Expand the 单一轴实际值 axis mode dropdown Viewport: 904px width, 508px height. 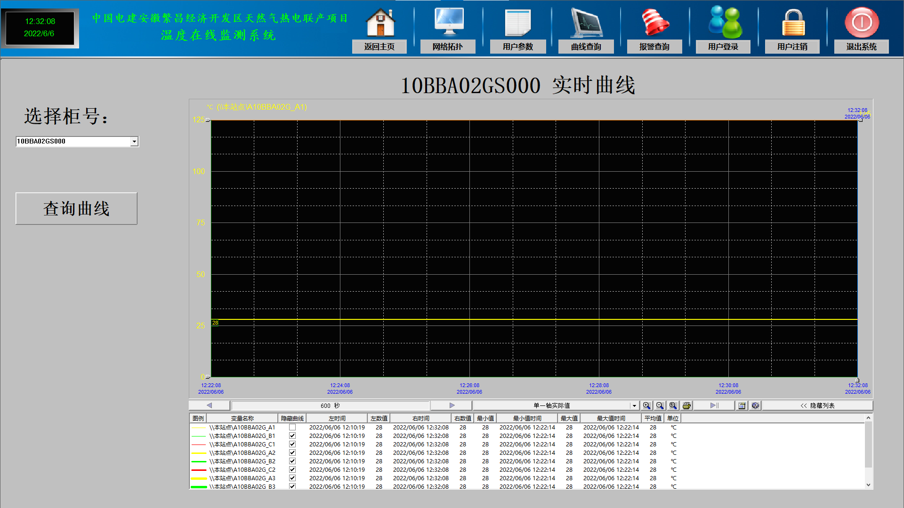coord(634,405)
